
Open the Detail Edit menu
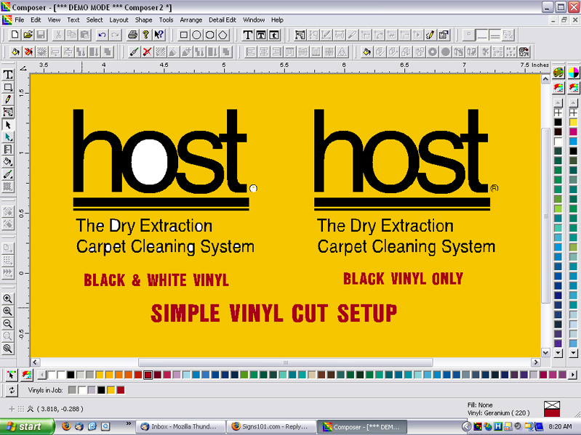(223, 20)
